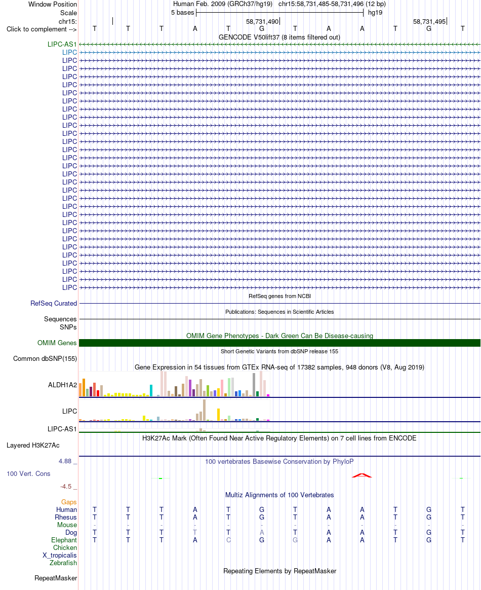Click the red negative conservation peak
Image resolution: width=481 pixels, height=590 pixels.
(362, 475)
